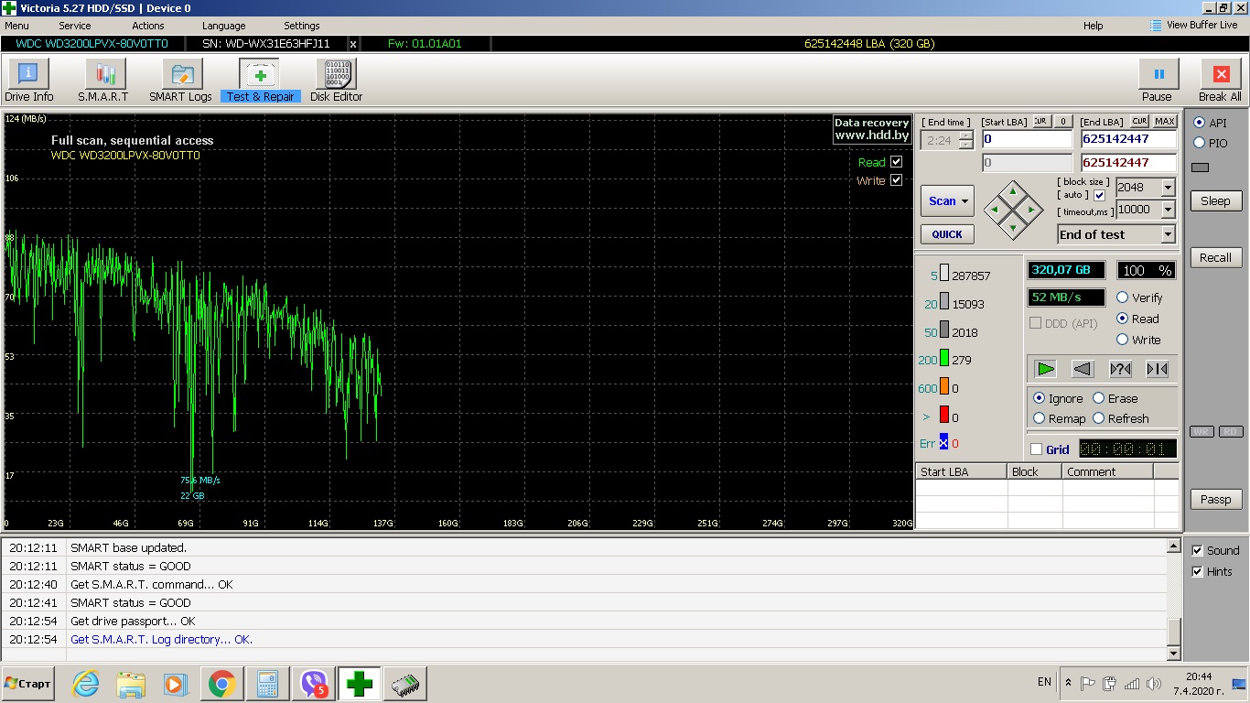Click the Start LBA input field
This screenshot has width=1250, height=703.
1027,140
